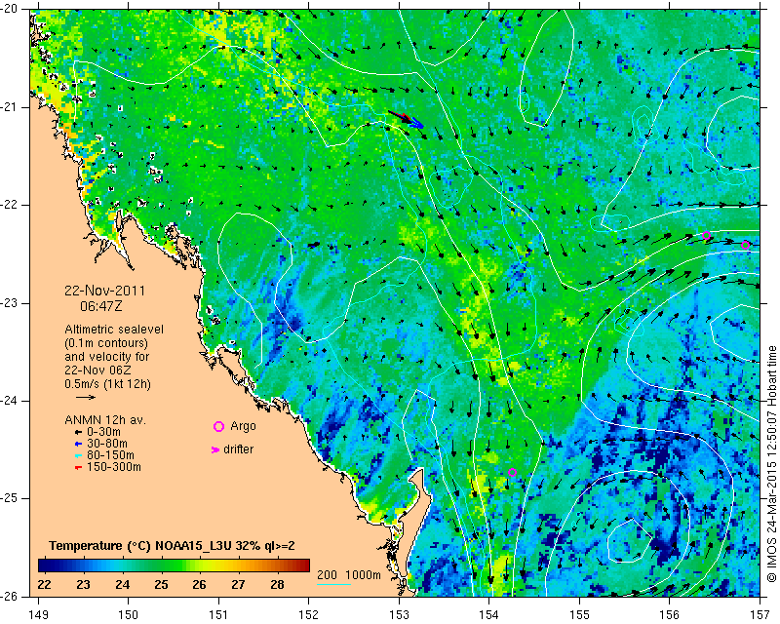This screenshot has width=780, height=624.
Task: Click the longitude axis label 156
Action: (x=670, y=615)
